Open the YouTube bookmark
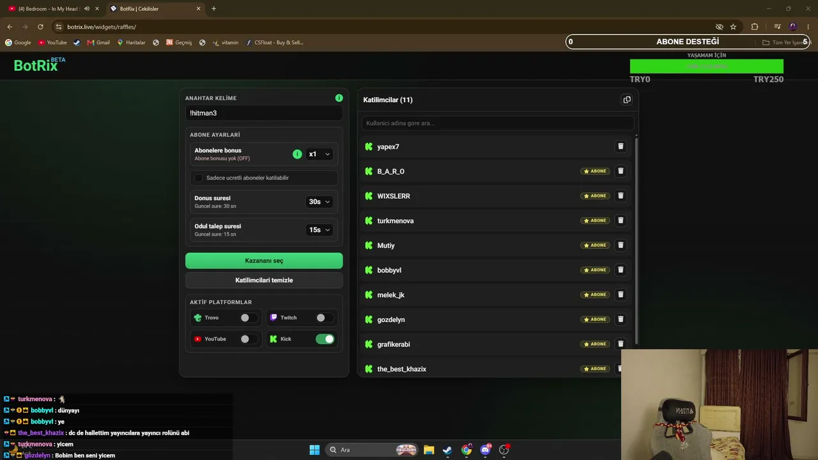This screenshot has width=818, height=460. (x=52, y=43)
